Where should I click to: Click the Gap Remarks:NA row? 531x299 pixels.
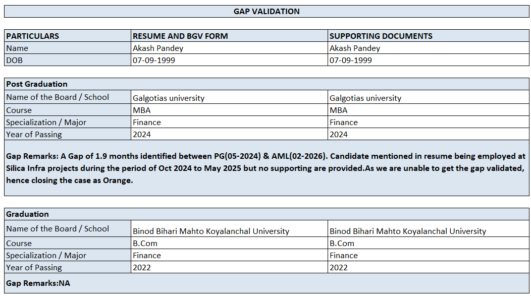(x=38, y=283)
